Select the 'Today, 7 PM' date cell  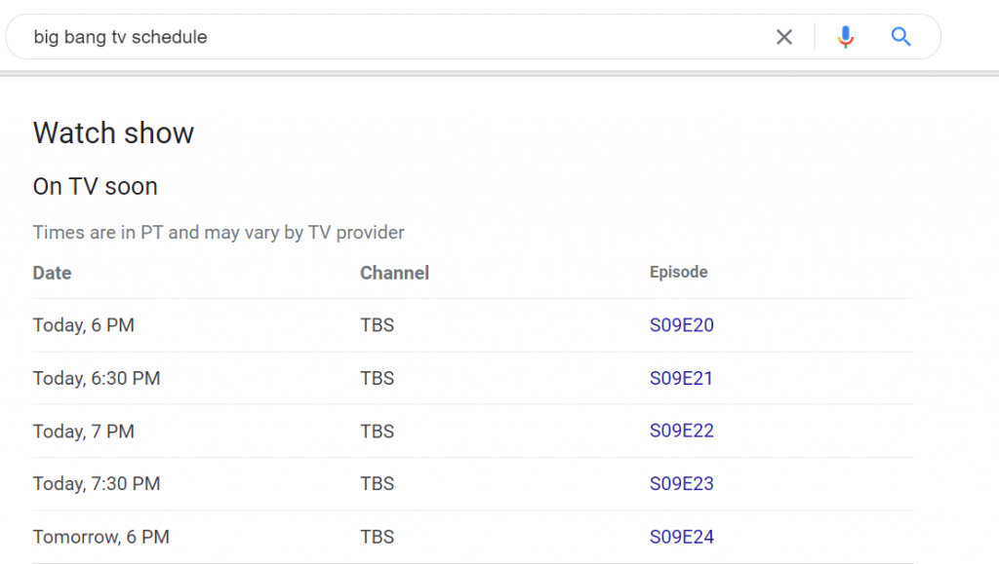coord(84,432)
